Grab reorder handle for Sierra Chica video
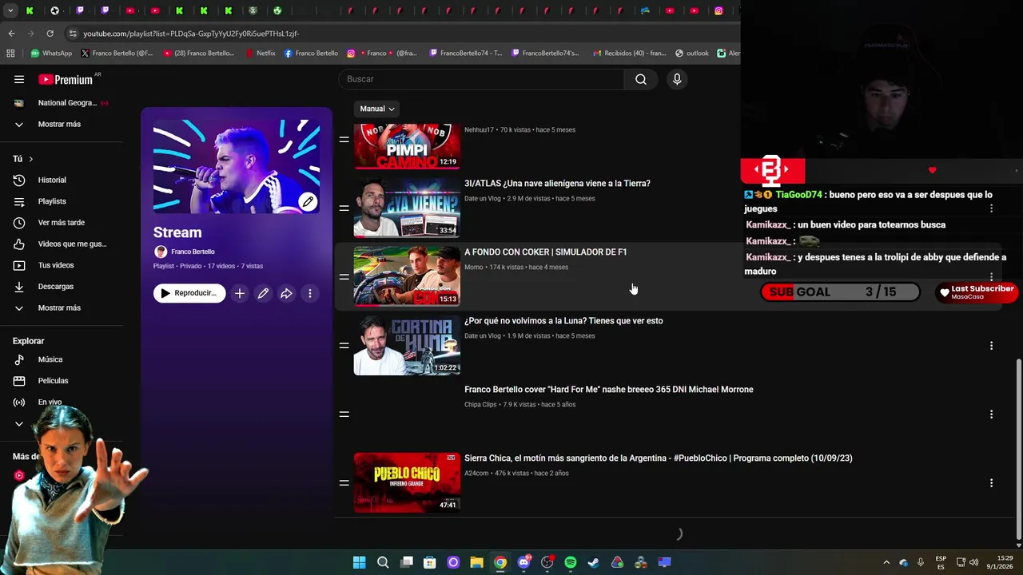1023x575 pixels. 344,482
